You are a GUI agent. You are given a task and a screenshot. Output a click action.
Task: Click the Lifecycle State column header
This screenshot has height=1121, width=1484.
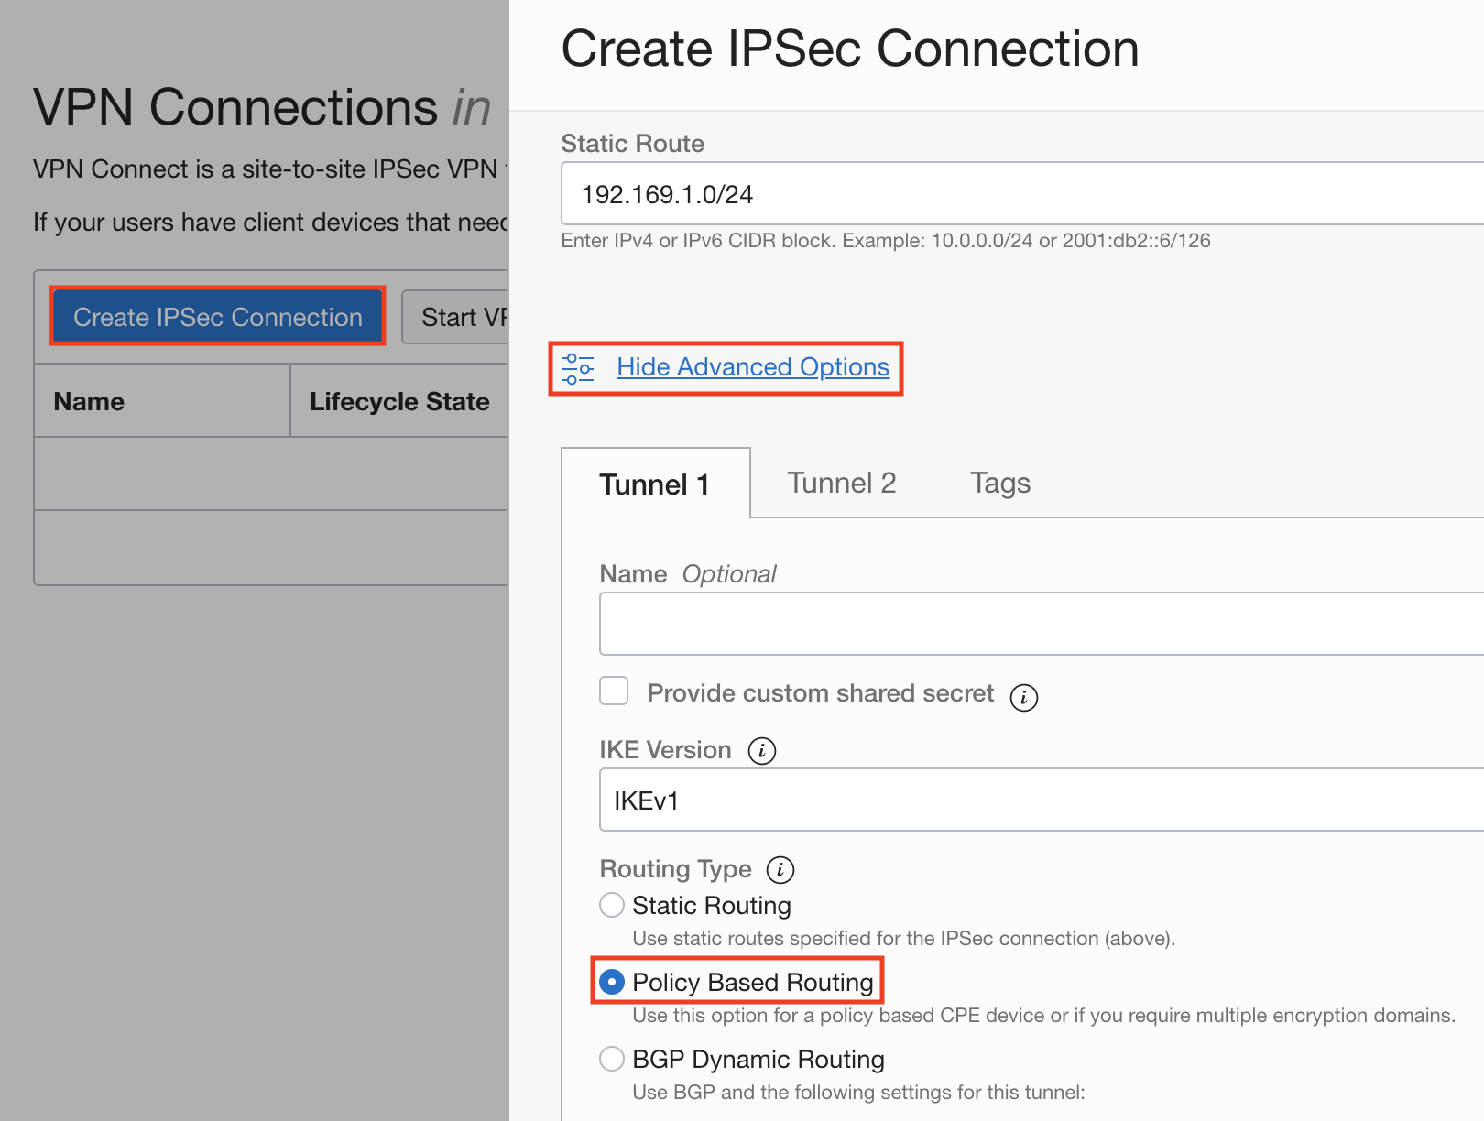400,401
